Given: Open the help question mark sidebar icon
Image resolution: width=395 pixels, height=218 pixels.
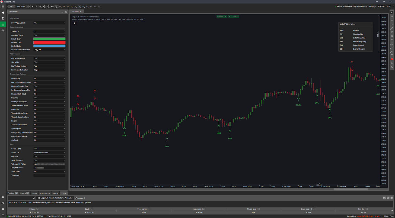Looking at the screenshot, I should pos(3,215).
